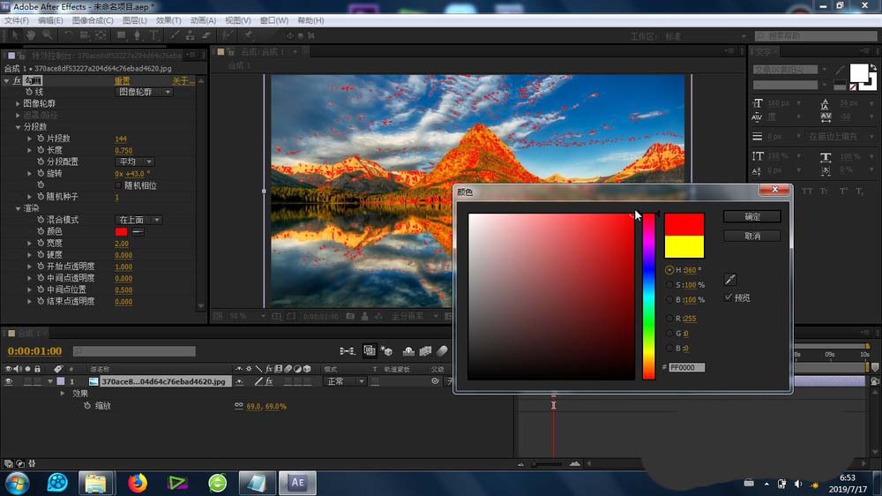The image size is (882, 496).
Task: Click the AE taskbar button
Action: coord(297,483)
